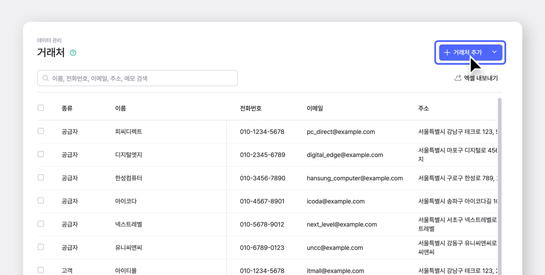Select the 넥스트레벨 row checkbox
Screen dimensions: 545x275
[x=41, y=224]
